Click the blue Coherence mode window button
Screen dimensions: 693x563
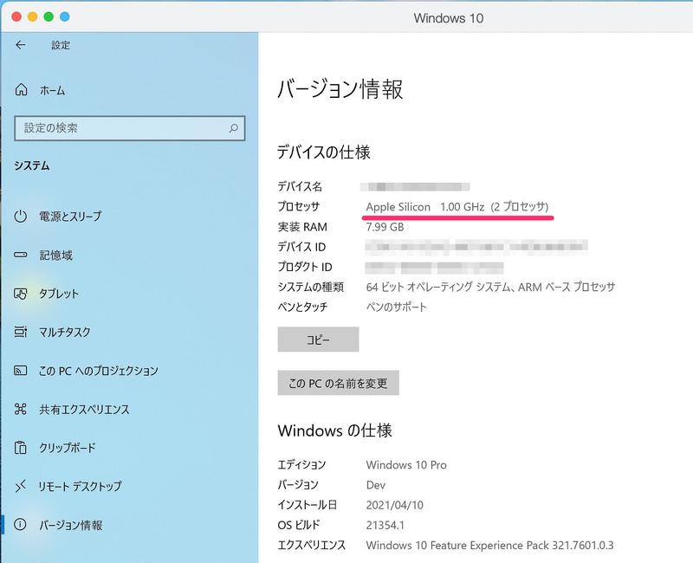[64, 16]
